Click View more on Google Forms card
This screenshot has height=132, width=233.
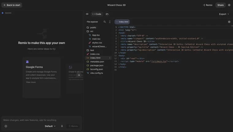click(31, 82)
